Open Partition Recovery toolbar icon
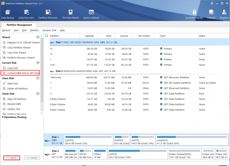 coord(48,14)
